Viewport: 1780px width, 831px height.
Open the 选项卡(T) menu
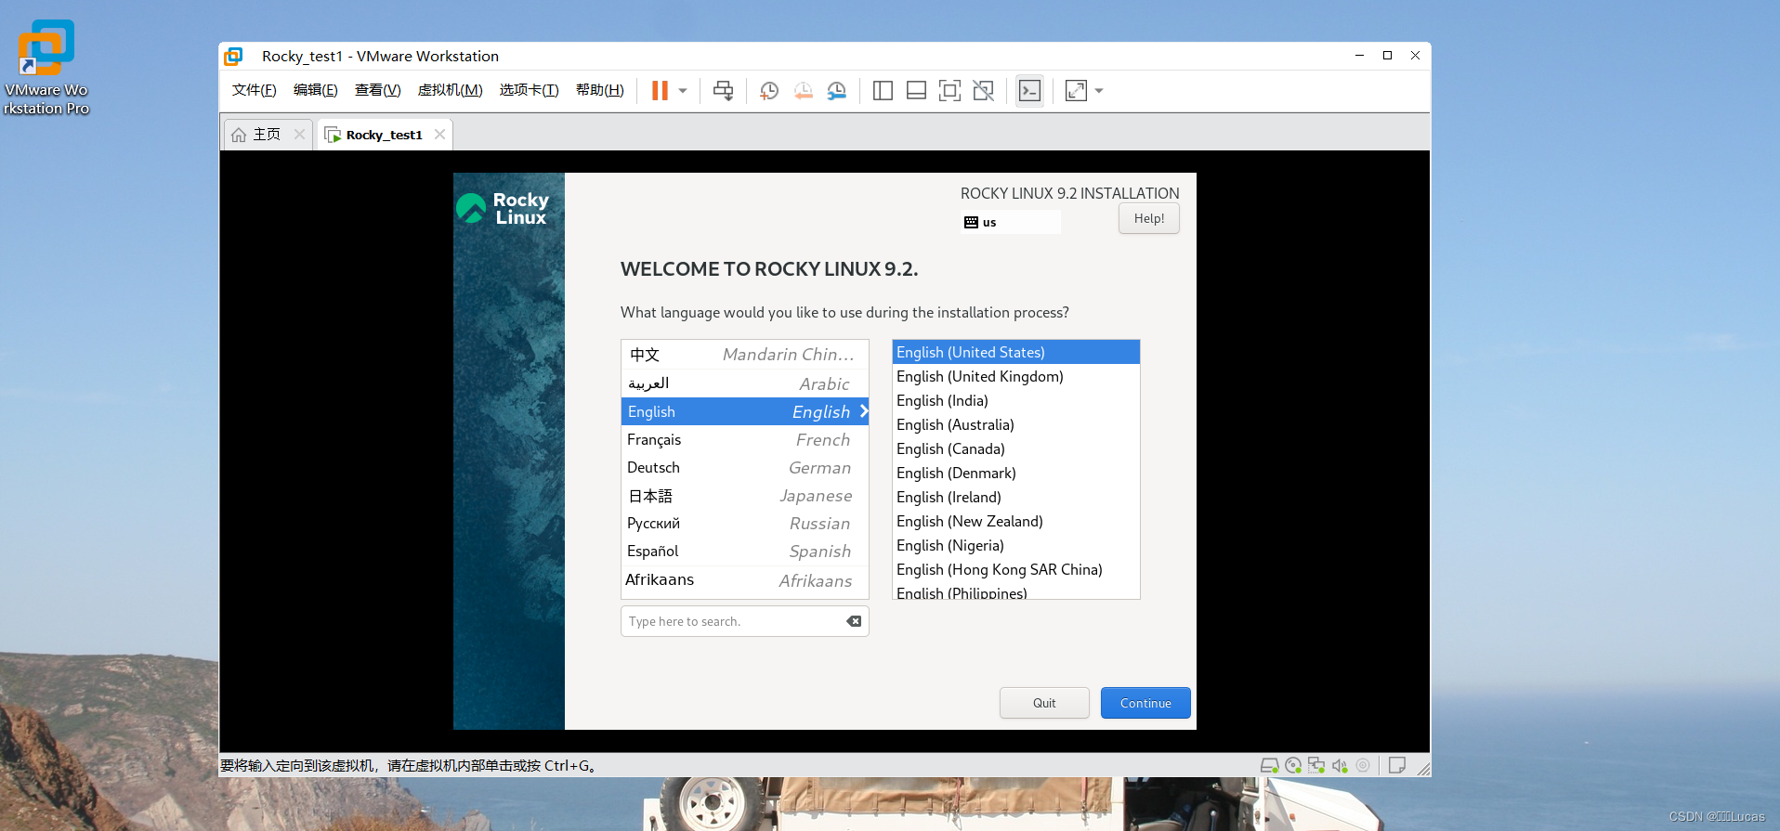pos(530,90)
